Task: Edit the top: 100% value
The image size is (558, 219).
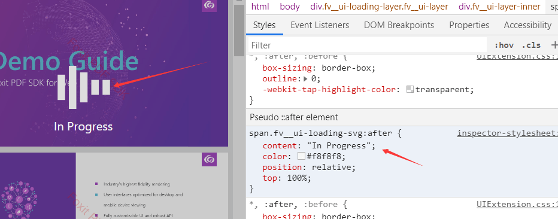Action: pos(297,178)
